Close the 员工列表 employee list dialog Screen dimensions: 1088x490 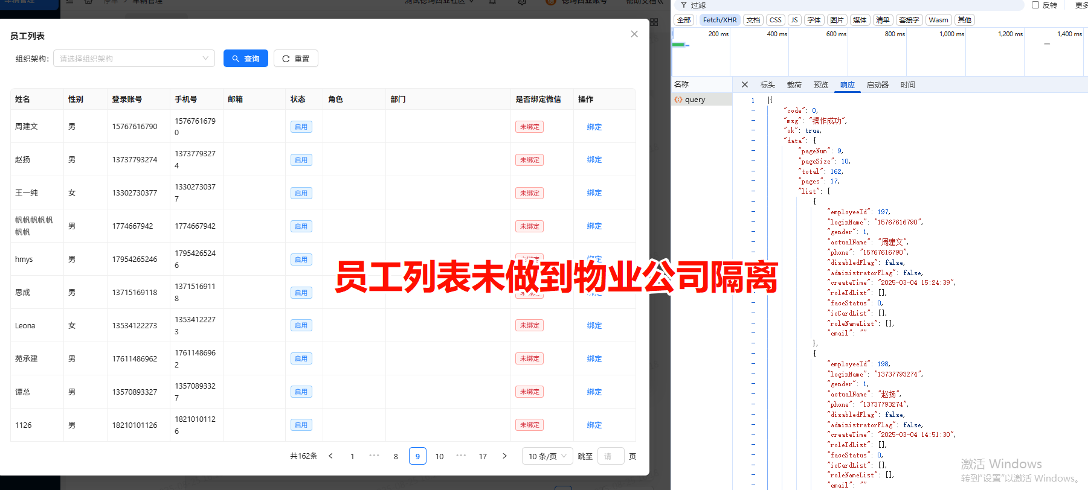(x=634, y=34)
